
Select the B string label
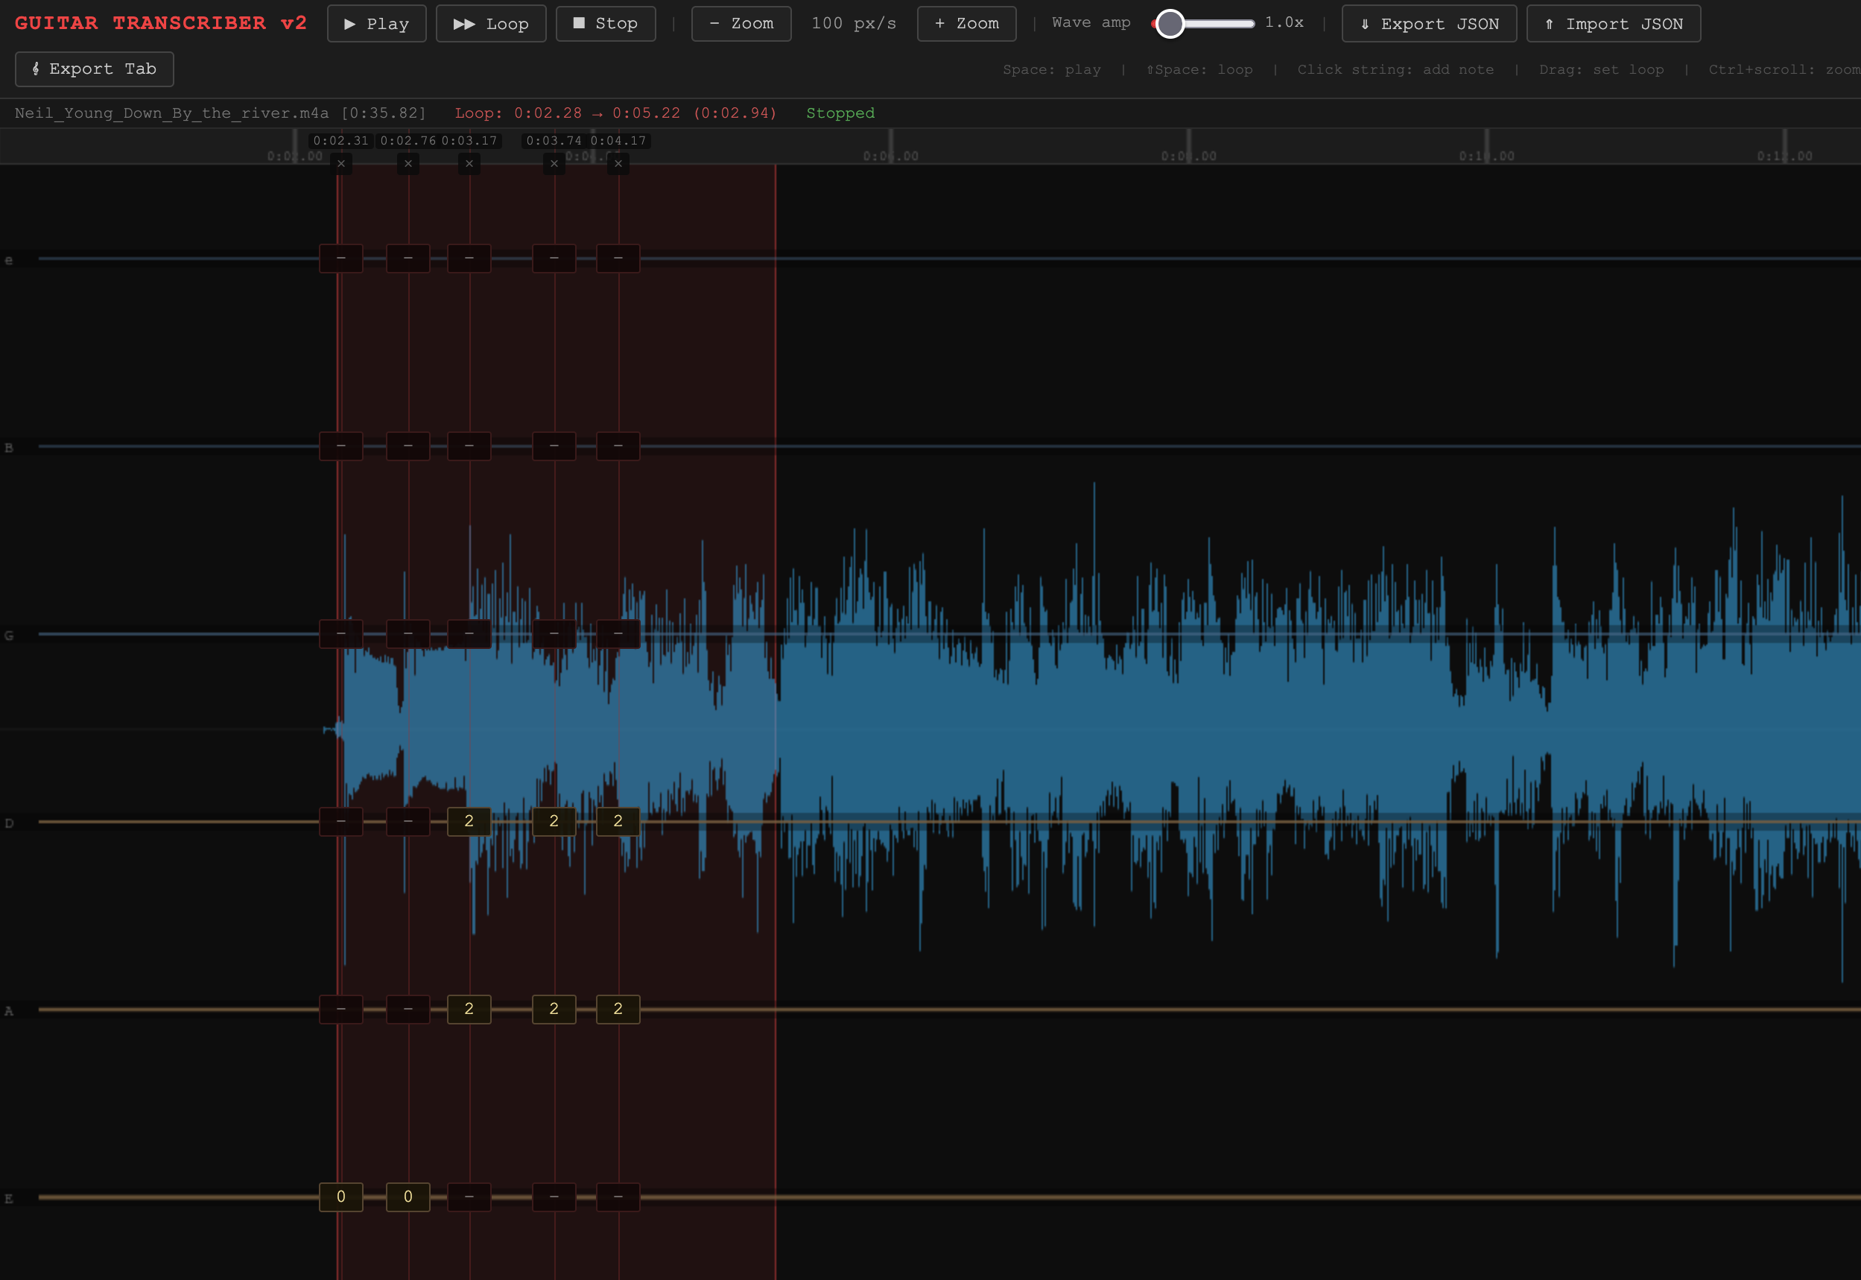tap(9, 448)
